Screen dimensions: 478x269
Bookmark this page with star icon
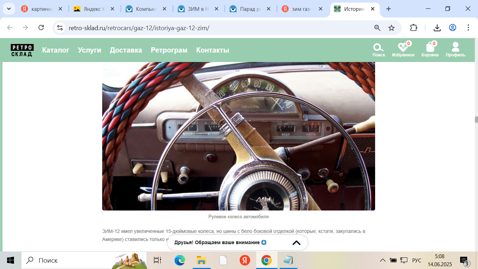392,28
